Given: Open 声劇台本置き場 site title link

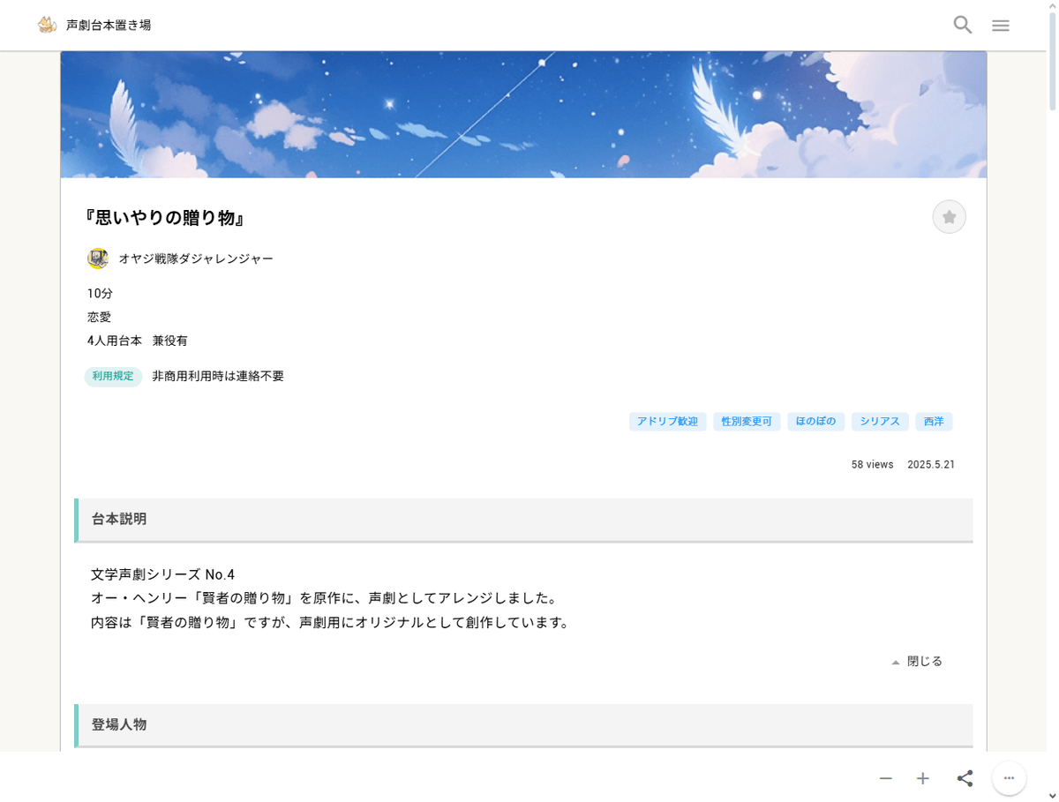Looking at the screenshot, I should tap(109, 25).
